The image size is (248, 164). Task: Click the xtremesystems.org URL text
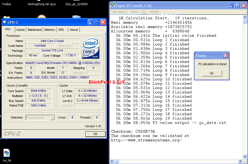coord(146,140)
